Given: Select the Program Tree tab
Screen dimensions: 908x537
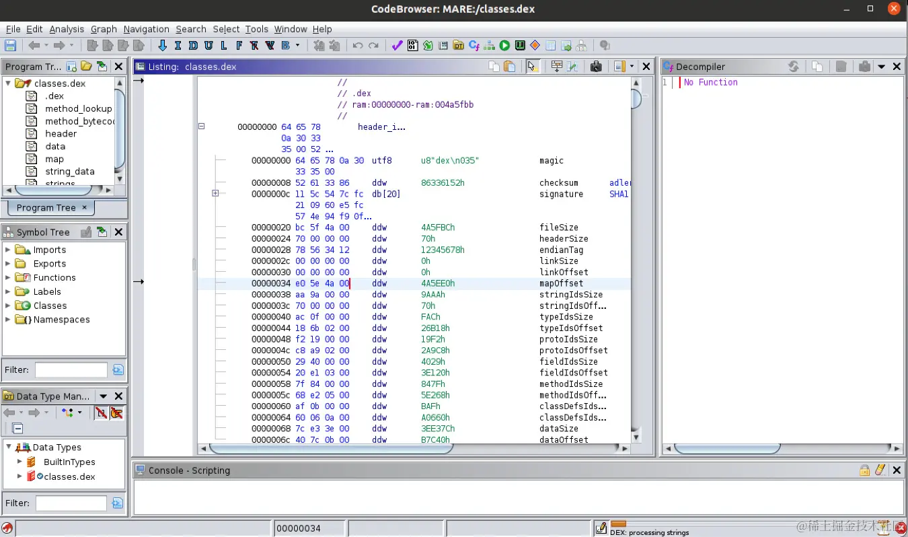Looking at the screenshot, I should (x=46, y=208).
